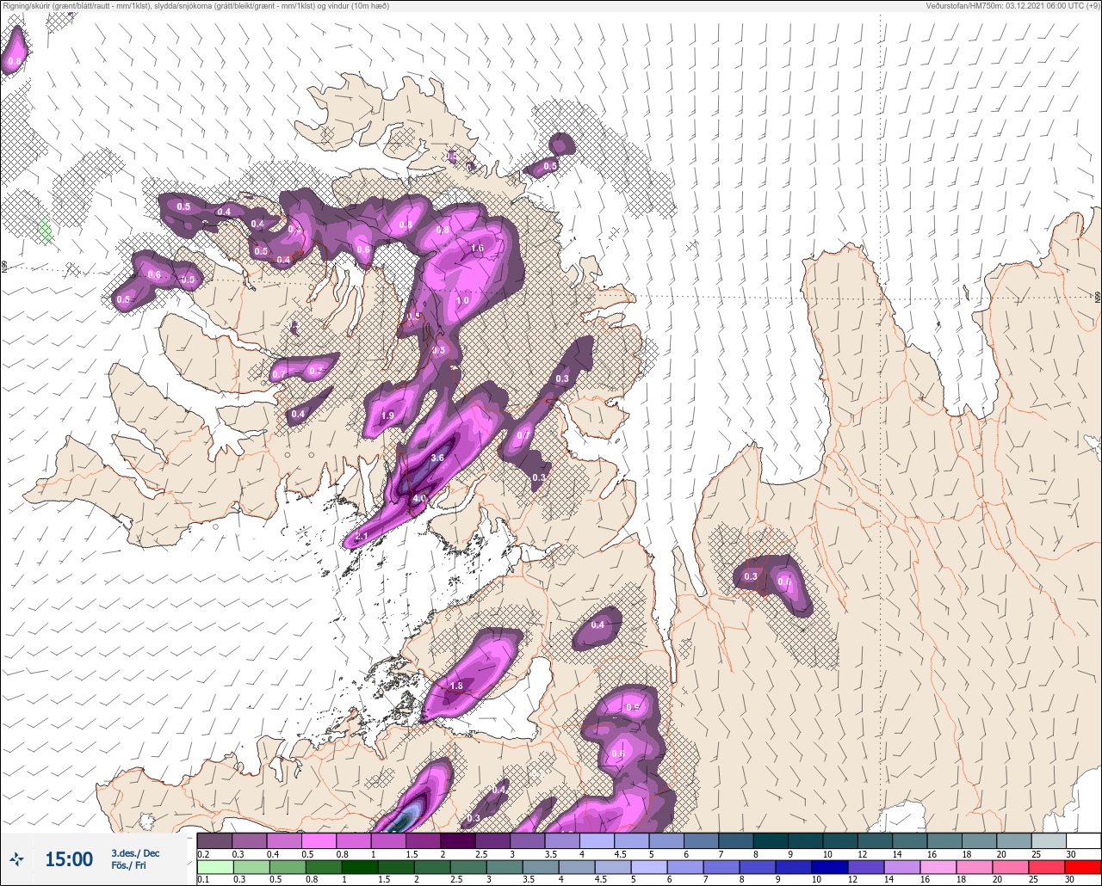Click the 15:00 forecast time label
The image size is (1102, 886).
click(x=69, y=859)
